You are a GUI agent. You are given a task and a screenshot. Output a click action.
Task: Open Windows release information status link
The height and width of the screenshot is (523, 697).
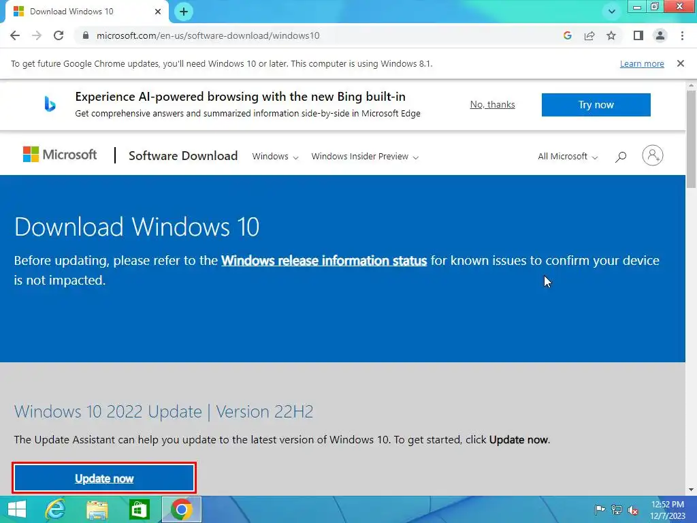324,261
